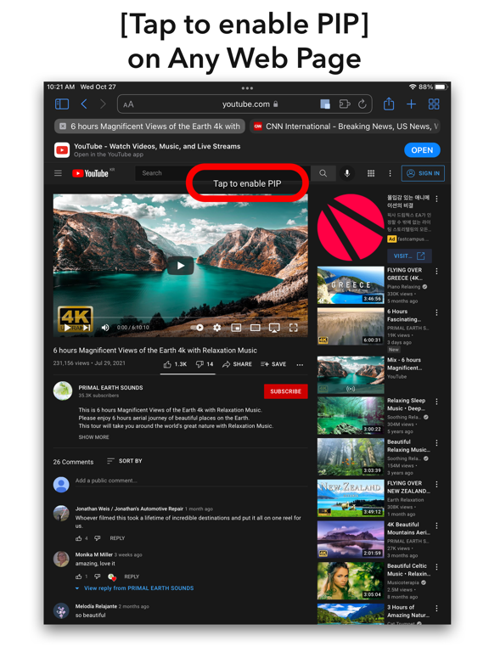This screenshot has width=489, height=652.
Task: Click SHARE below the video
Action: [237, 364]
